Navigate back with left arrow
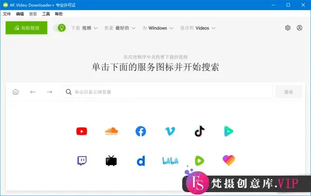This screenshot has height=196, width=311. pyautogui.click(x=33, y=92)
